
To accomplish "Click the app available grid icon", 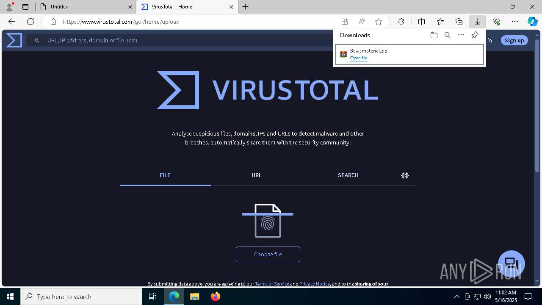I will [345, 22].
